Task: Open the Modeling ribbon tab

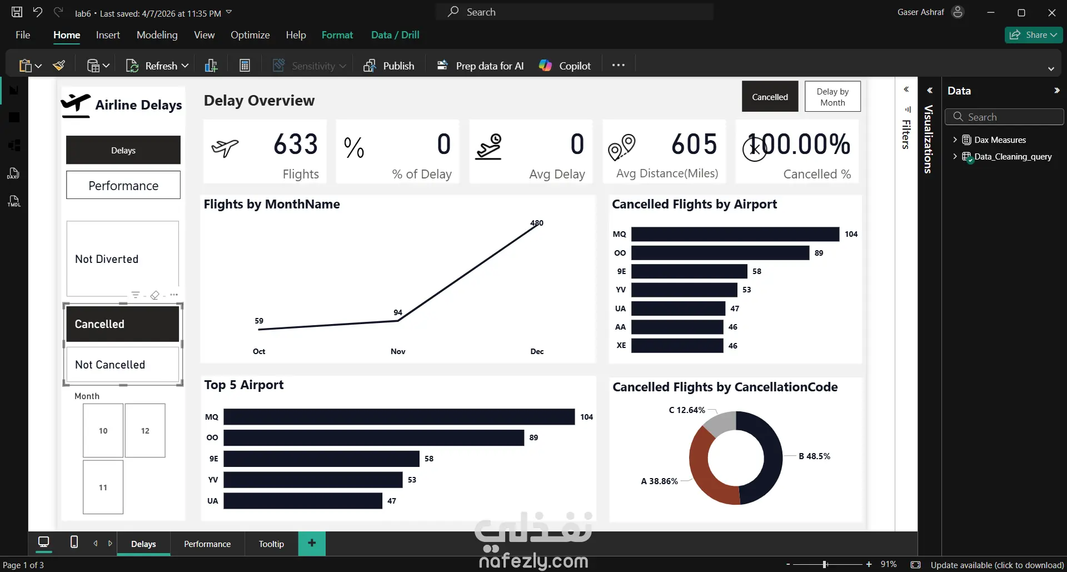Action: pos(157,34)
